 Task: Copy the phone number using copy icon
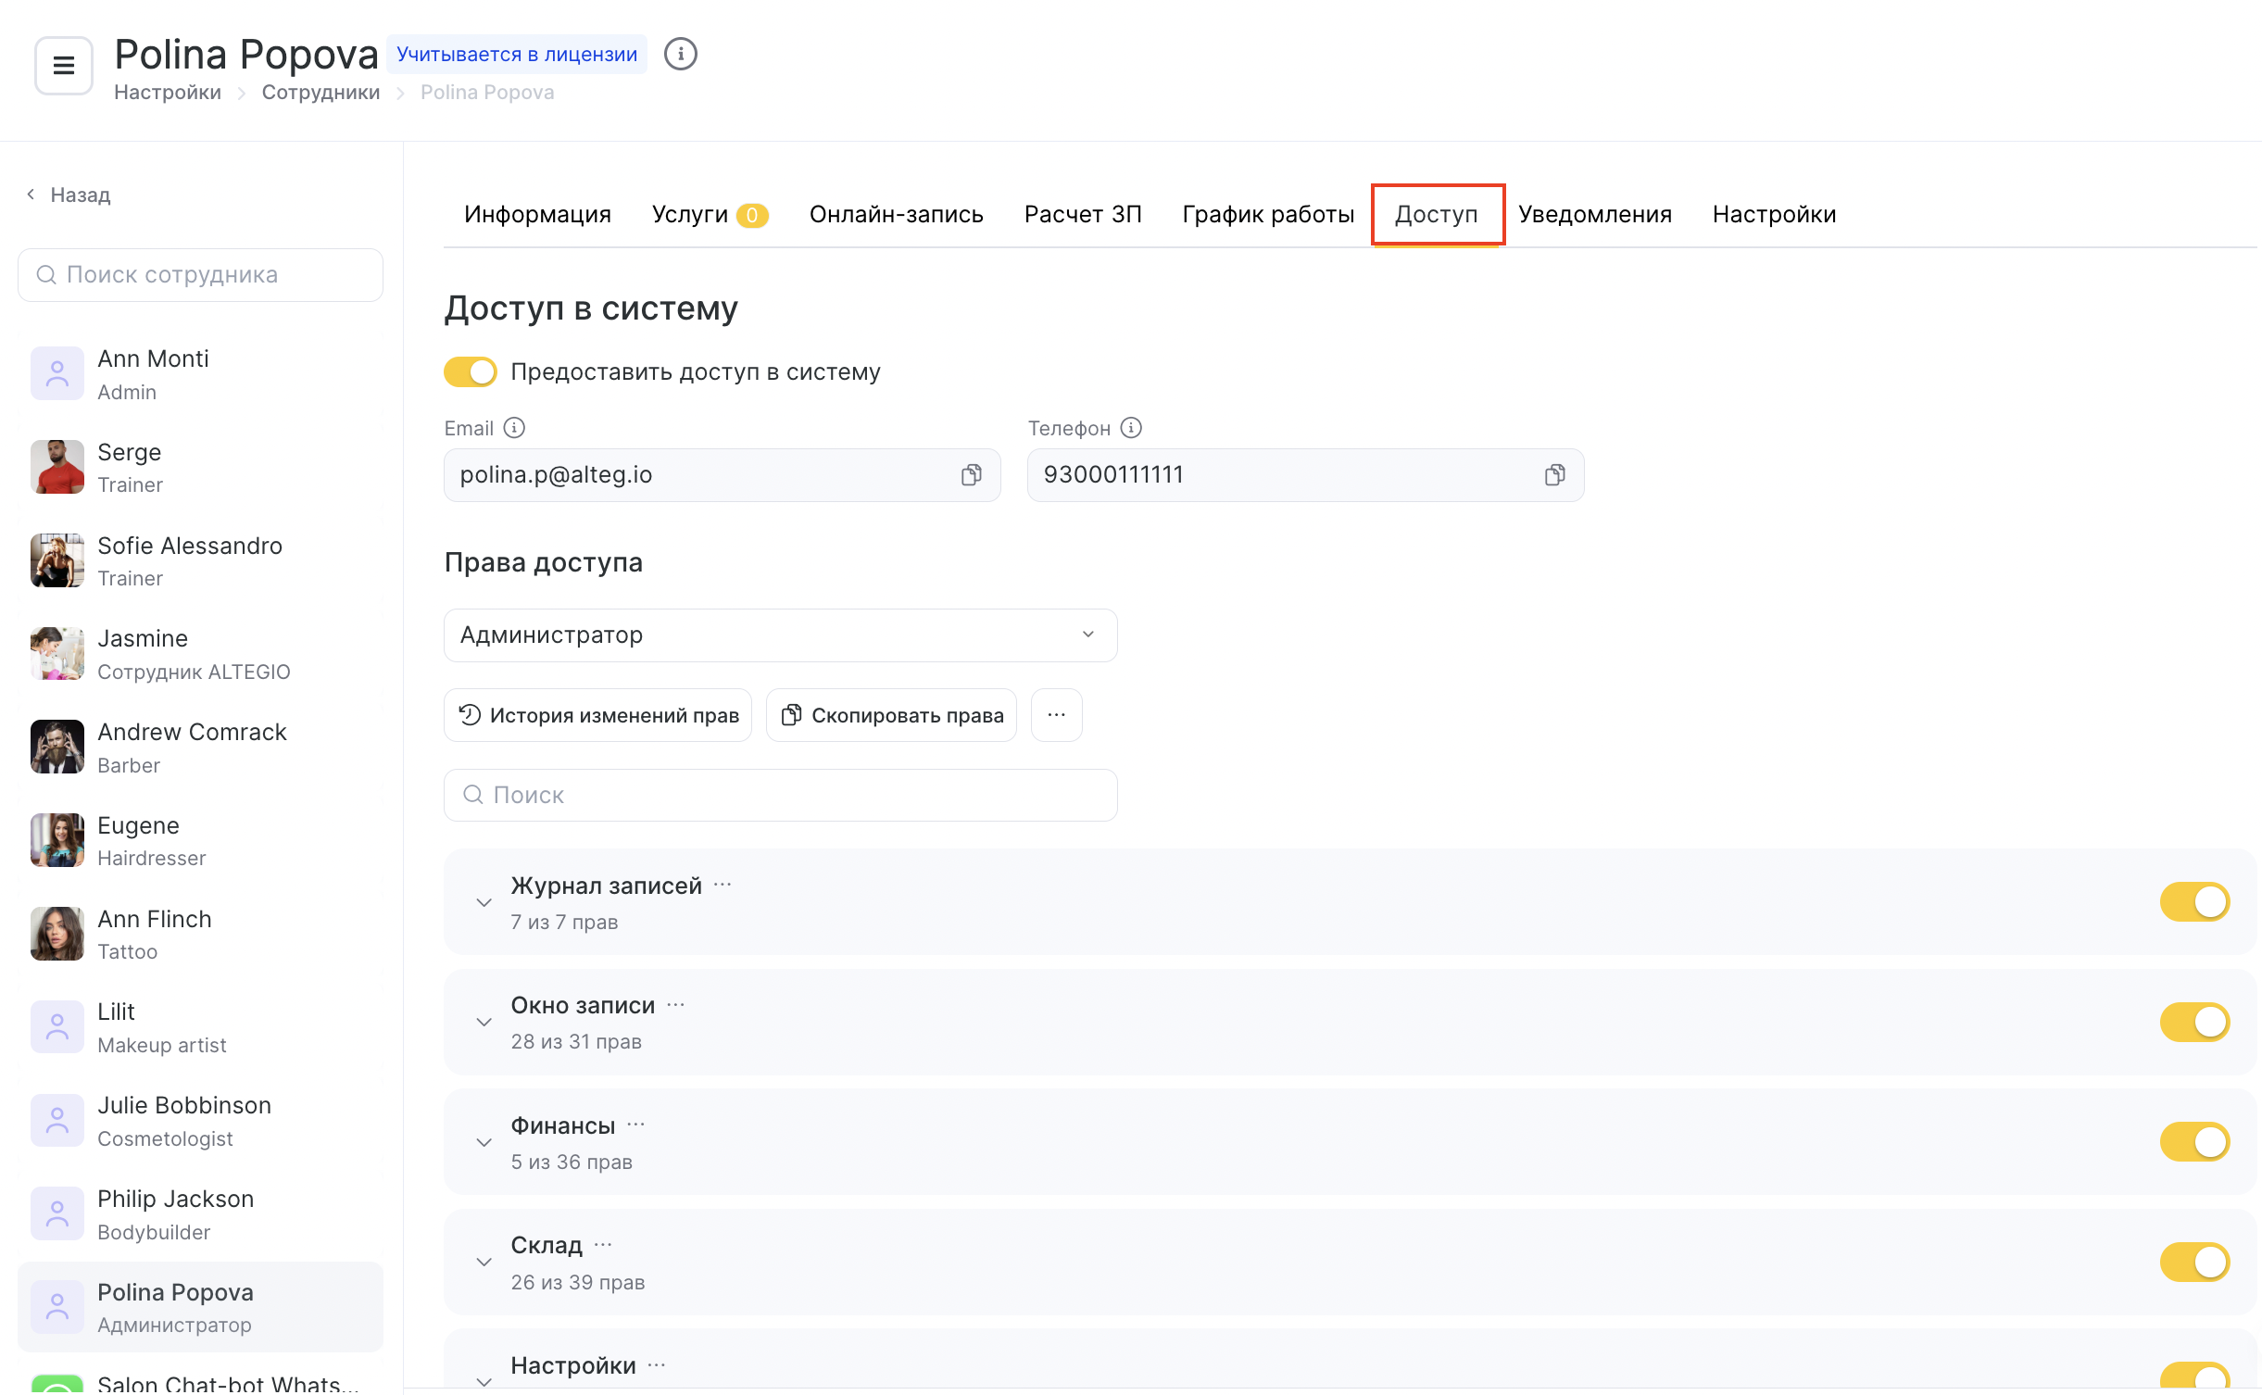click(1554, 475)
